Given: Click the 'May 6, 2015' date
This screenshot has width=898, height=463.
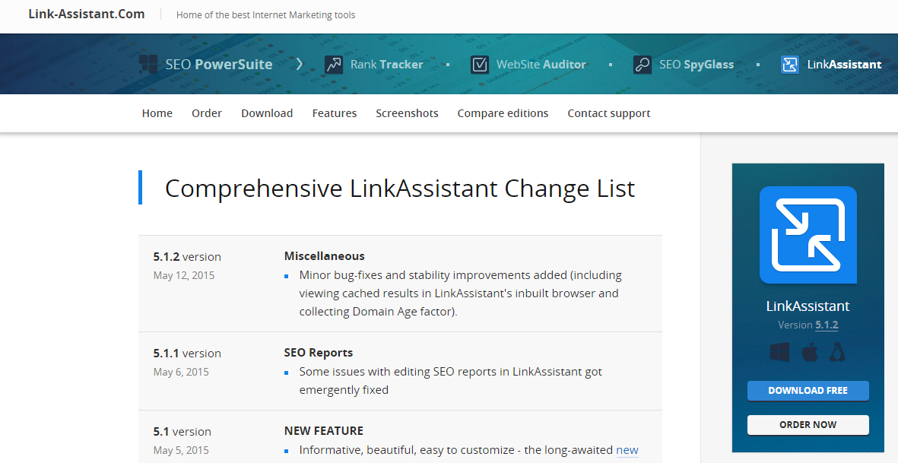Looking at the screenshot, I should (181, 372).
